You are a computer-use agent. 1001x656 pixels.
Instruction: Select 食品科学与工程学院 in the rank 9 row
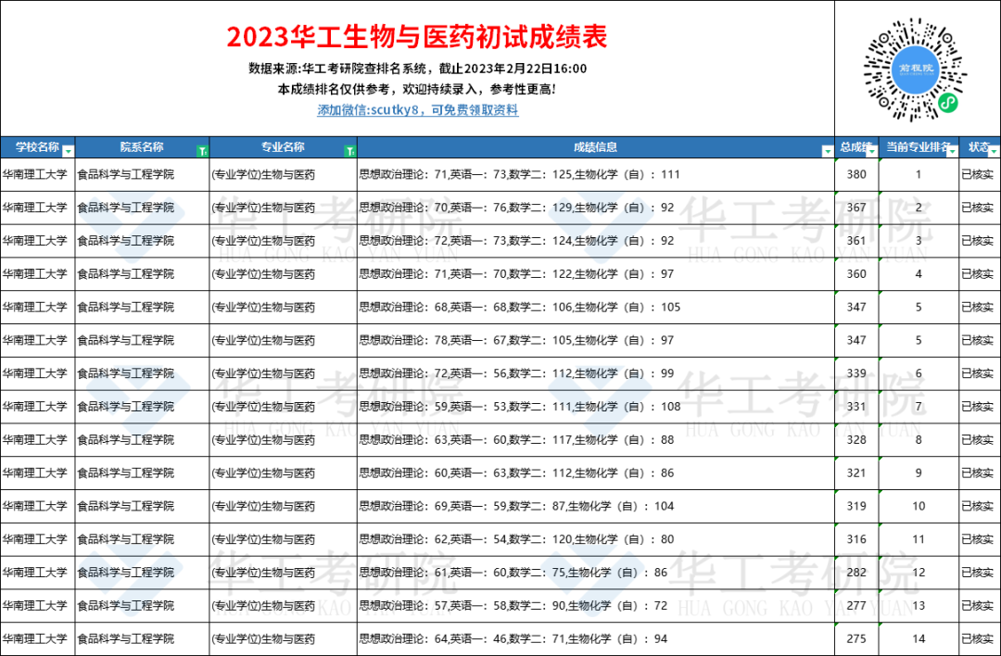[x=142, y=473]
